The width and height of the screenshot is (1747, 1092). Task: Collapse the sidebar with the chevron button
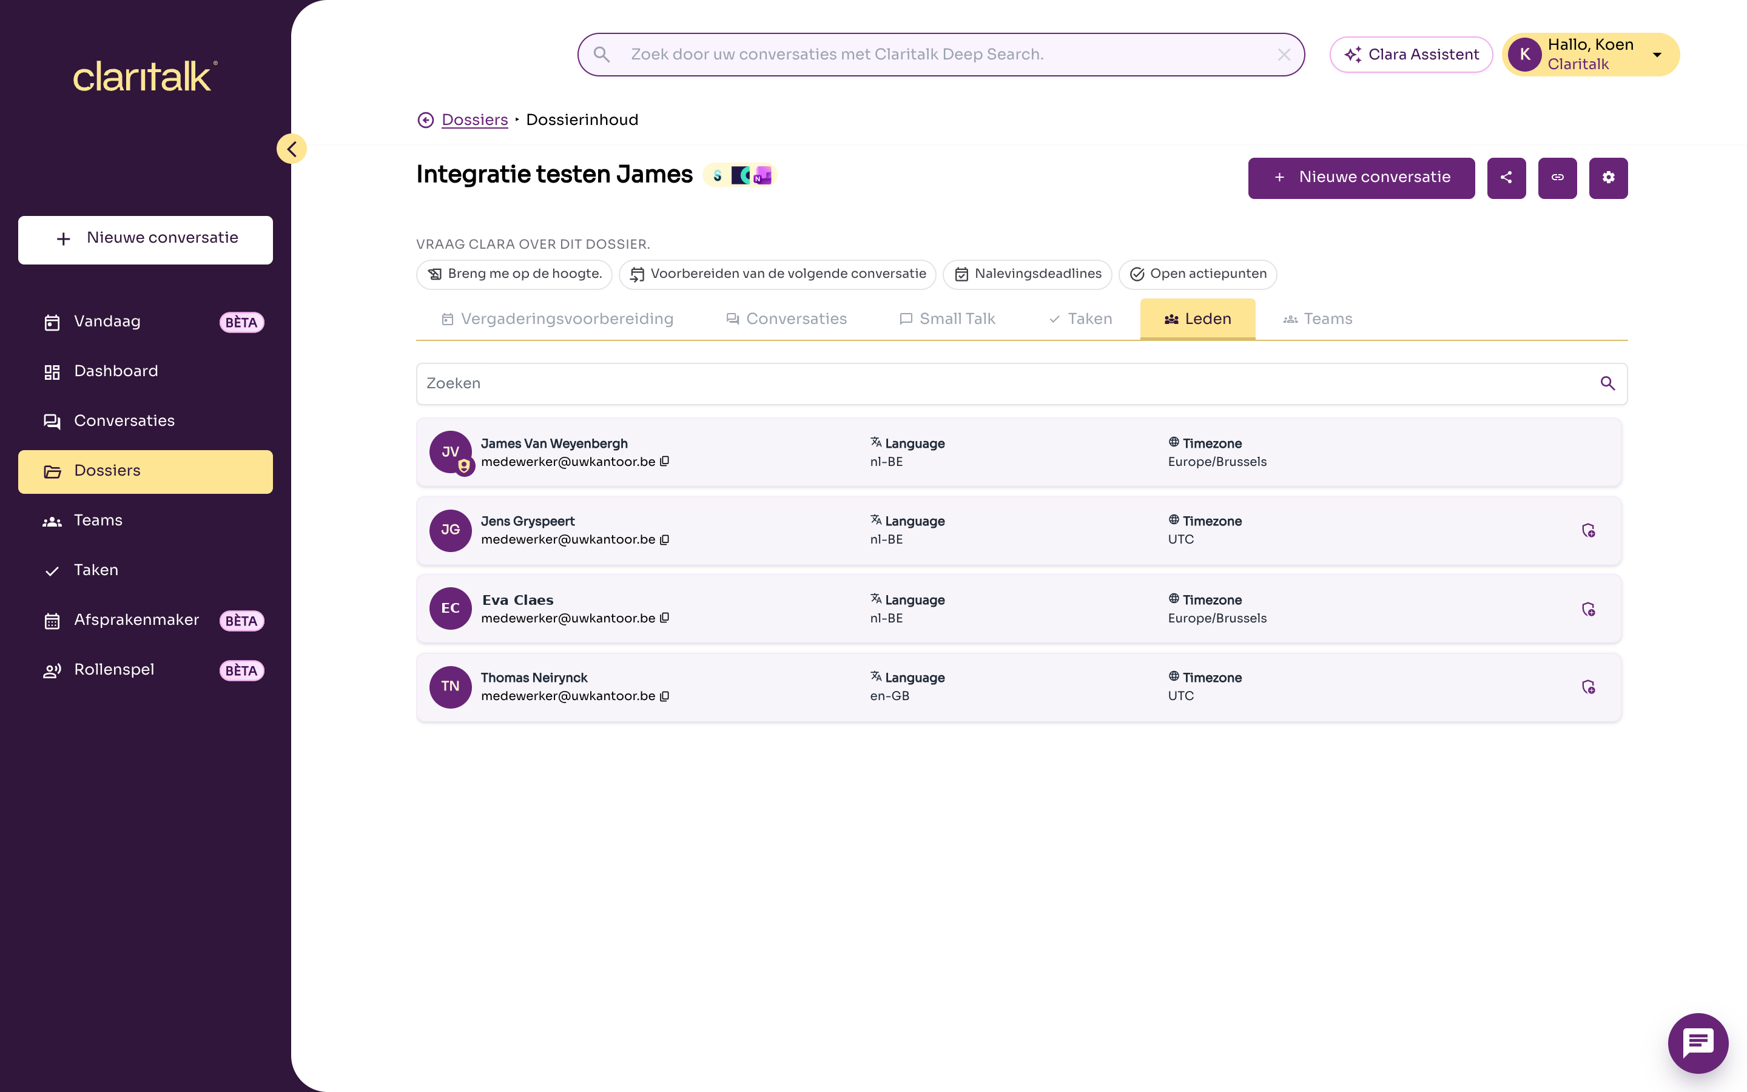click(x=292, y=149)
